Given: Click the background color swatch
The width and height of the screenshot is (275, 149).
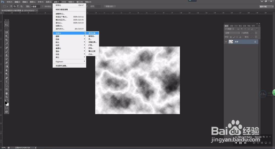Looking at the screenshot, I should click(7, 104).
